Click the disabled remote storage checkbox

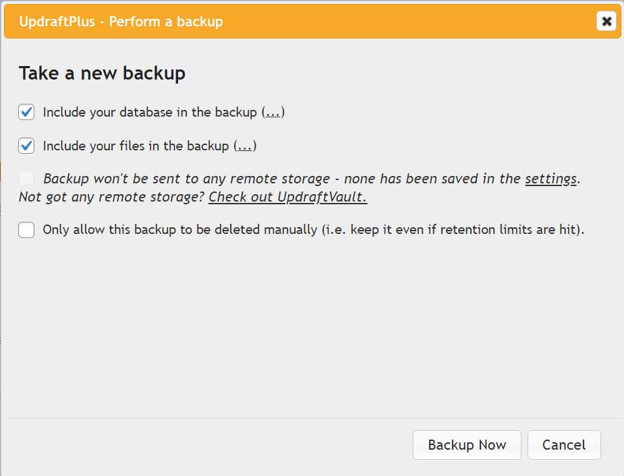pyautogui.click(x=26, y=178)
